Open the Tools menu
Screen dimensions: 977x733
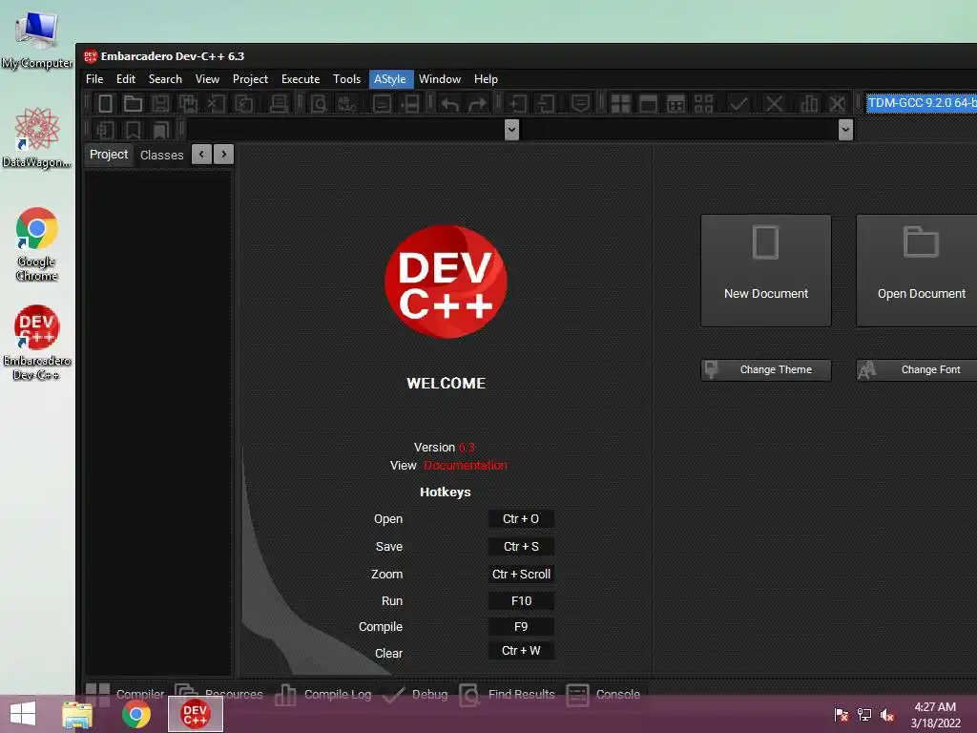click(346, 79)
